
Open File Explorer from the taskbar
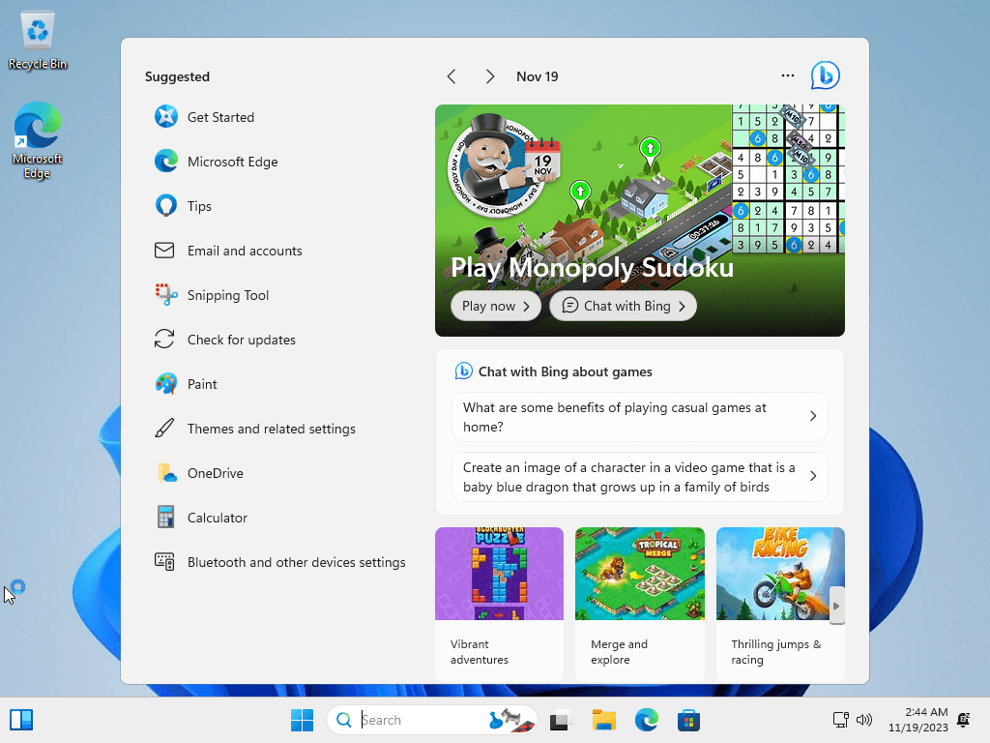pos(603,720)
